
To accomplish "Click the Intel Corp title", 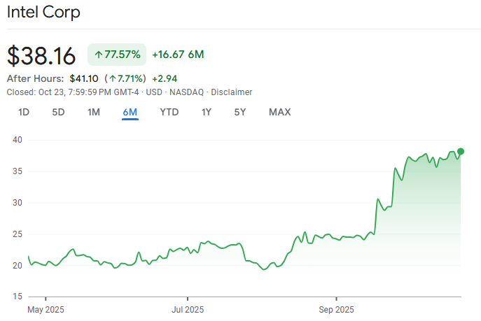I will pos(43,12).
